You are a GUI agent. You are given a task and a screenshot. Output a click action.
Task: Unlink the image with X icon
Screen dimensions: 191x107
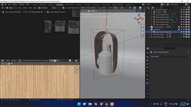coord(58,61)
